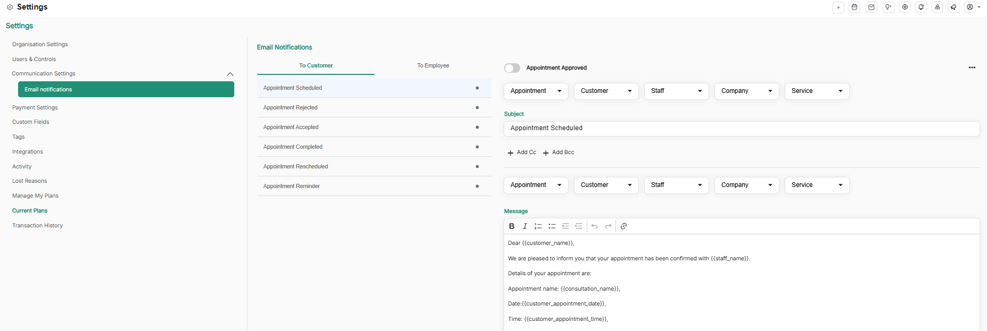
Task: Open the Staff dropdown above Subject
Action: (676, 91)
